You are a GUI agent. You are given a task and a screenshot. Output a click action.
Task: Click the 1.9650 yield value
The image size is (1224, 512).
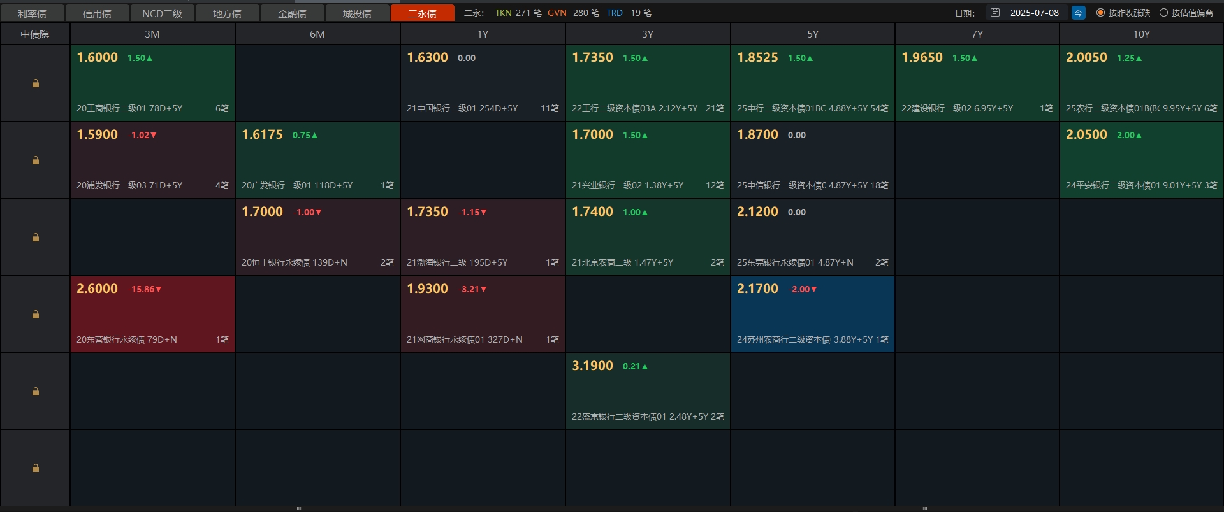[922, 57]
